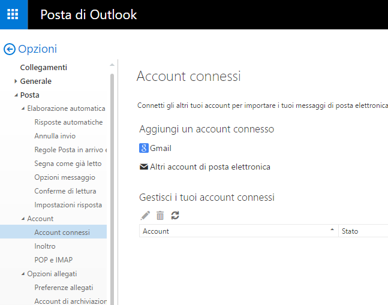Click the Google Gmail icon

(144, 148)
